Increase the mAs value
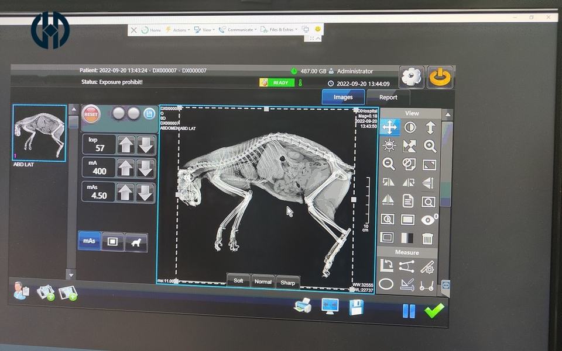Screen dimensions: 562x351 pyautogui.click(x=125, y=192)
